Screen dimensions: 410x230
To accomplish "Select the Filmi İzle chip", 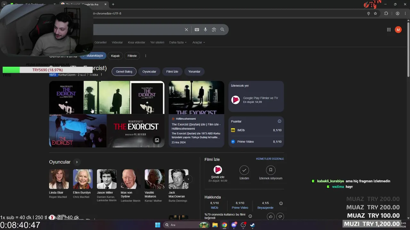I will tap(172, 72).
